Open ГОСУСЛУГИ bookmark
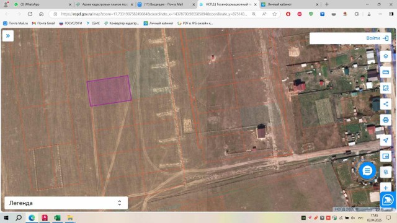The width and height of the screenshot is (397, 223). point(71,24)
